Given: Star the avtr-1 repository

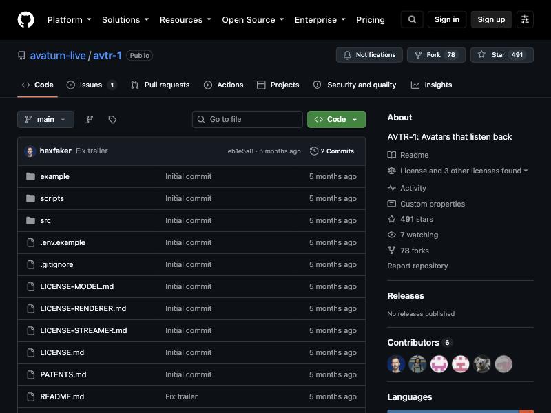Looking at the screenshot, I should click(502, 55).
